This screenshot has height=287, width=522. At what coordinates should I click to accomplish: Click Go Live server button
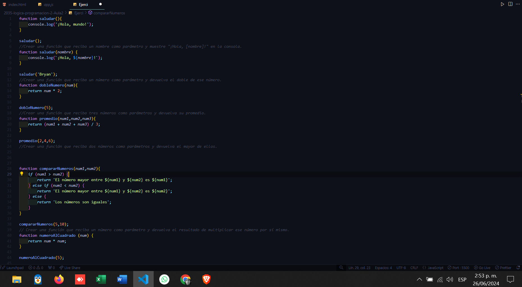point(482,268)
